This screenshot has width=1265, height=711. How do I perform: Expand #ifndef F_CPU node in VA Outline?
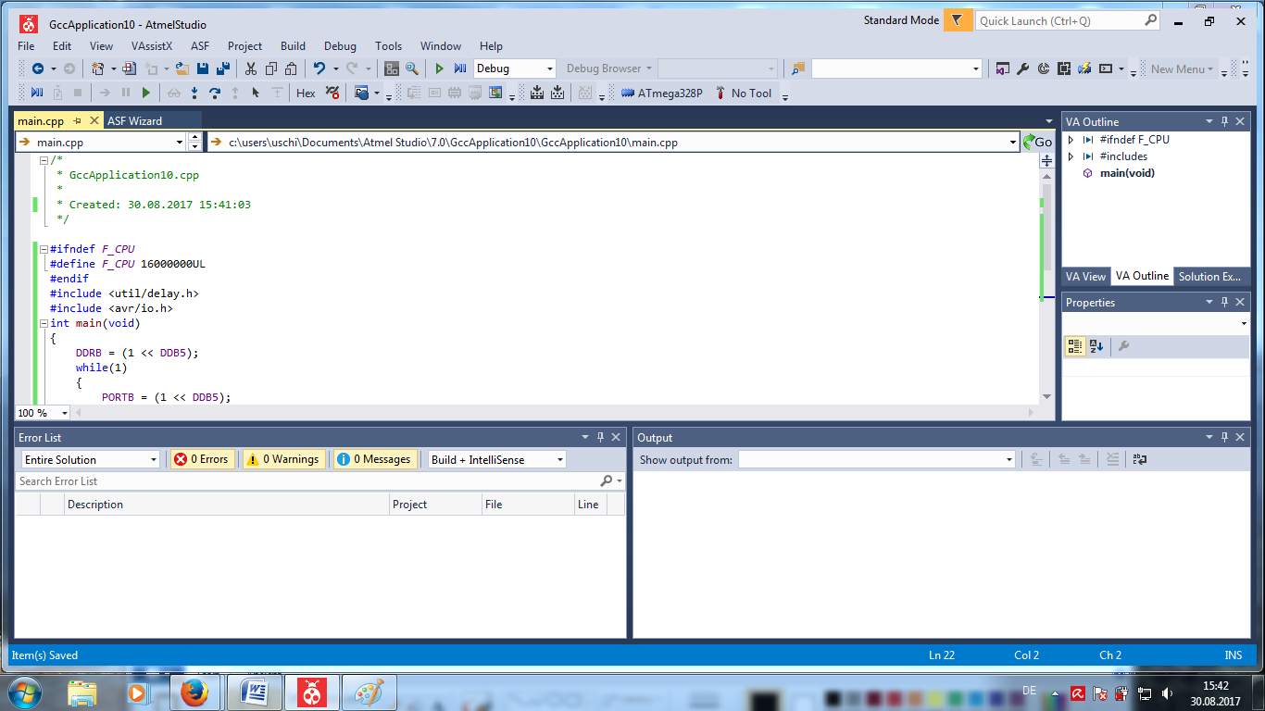click(1071, 140)
